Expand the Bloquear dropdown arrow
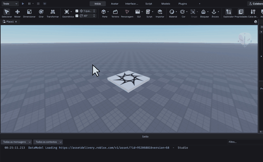Viewport: 263px width, 162px height. coord(208,12)
